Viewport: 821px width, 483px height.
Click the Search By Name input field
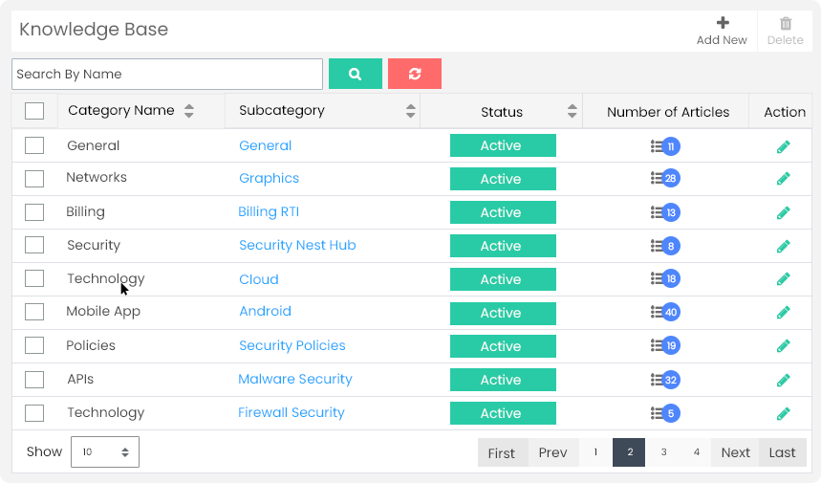[167, 74]
